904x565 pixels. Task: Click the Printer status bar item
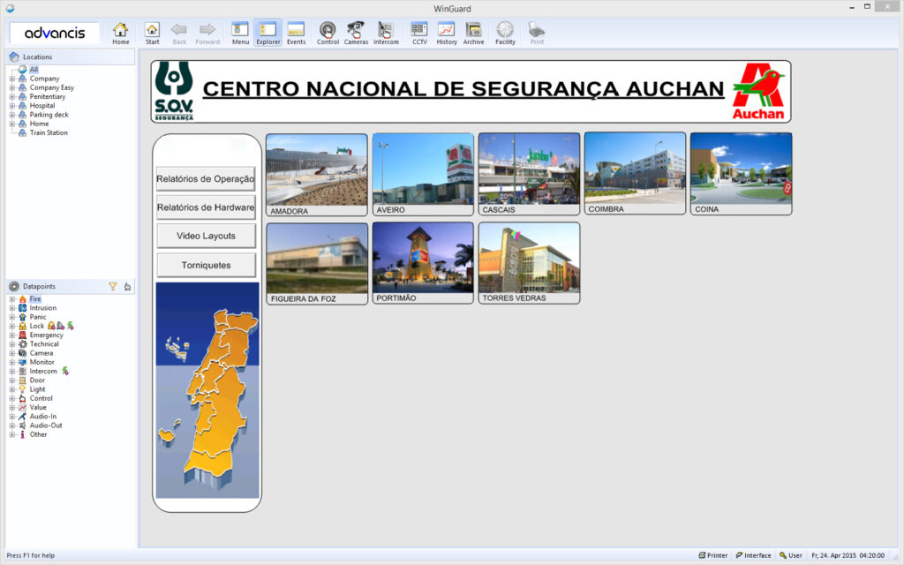click(713, 555)
